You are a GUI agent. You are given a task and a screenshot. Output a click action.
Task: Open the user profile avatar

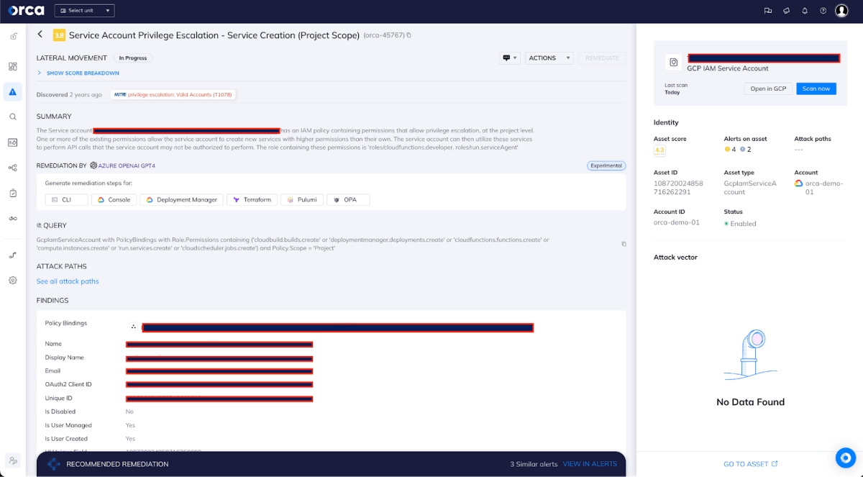click(841, 11)
